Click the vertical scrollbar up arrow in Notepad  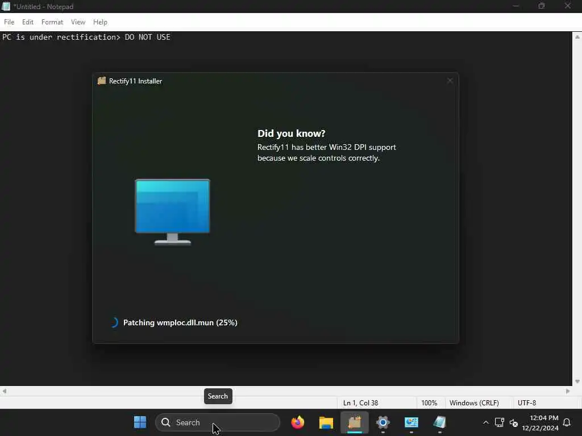[x=577, y=36]
